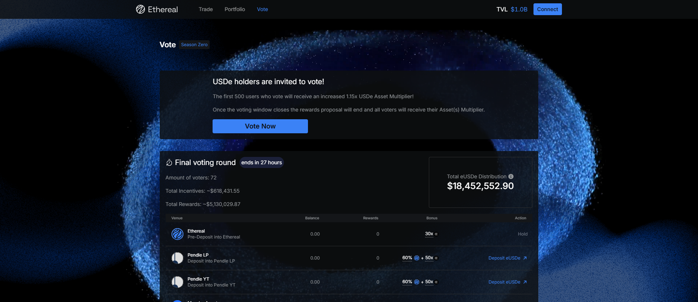698x302 pixels.
Task: Click the 50x multiplier in Pendle YT row
Action: 429,282
